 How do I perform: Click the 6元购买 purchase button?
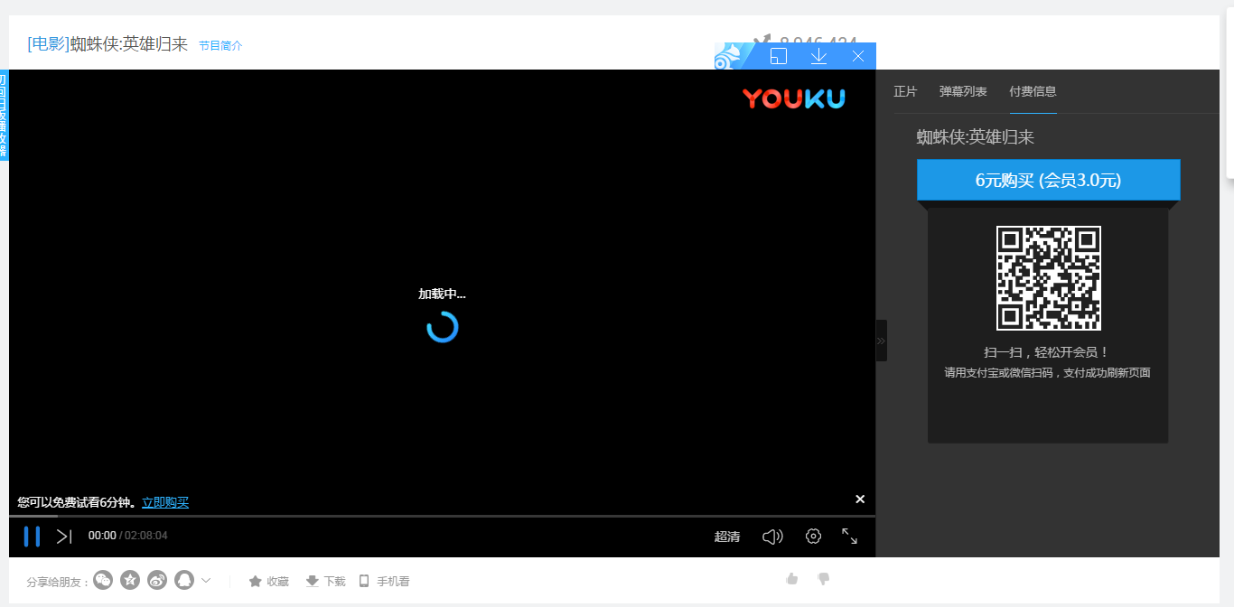tap(1048, 180)
